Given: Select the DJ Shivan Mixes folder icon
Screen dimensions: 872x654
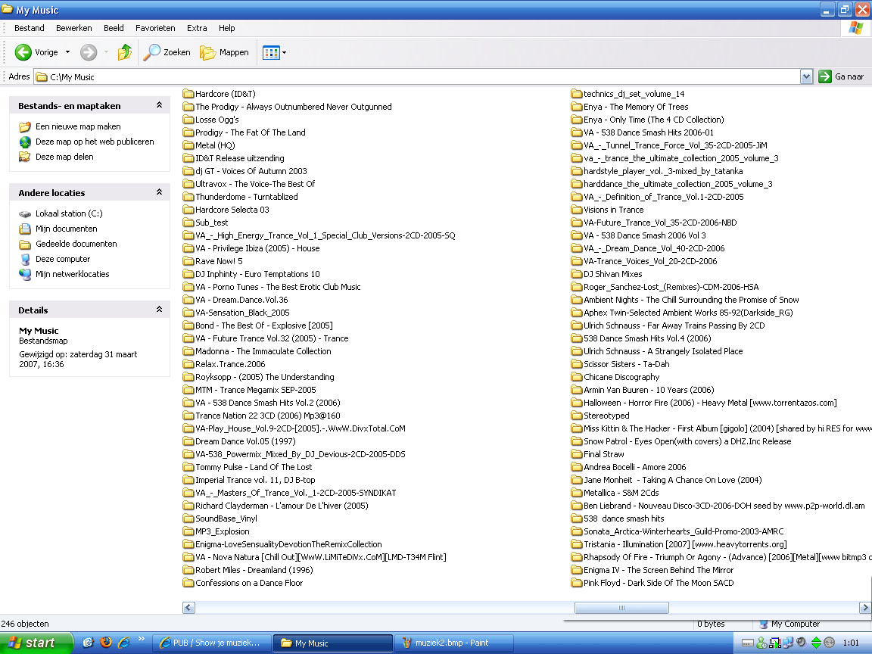Looking at the screenshot, I should (576, 274).
